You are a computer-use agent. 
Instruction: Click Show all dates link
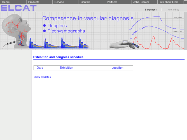click(42, 77)
